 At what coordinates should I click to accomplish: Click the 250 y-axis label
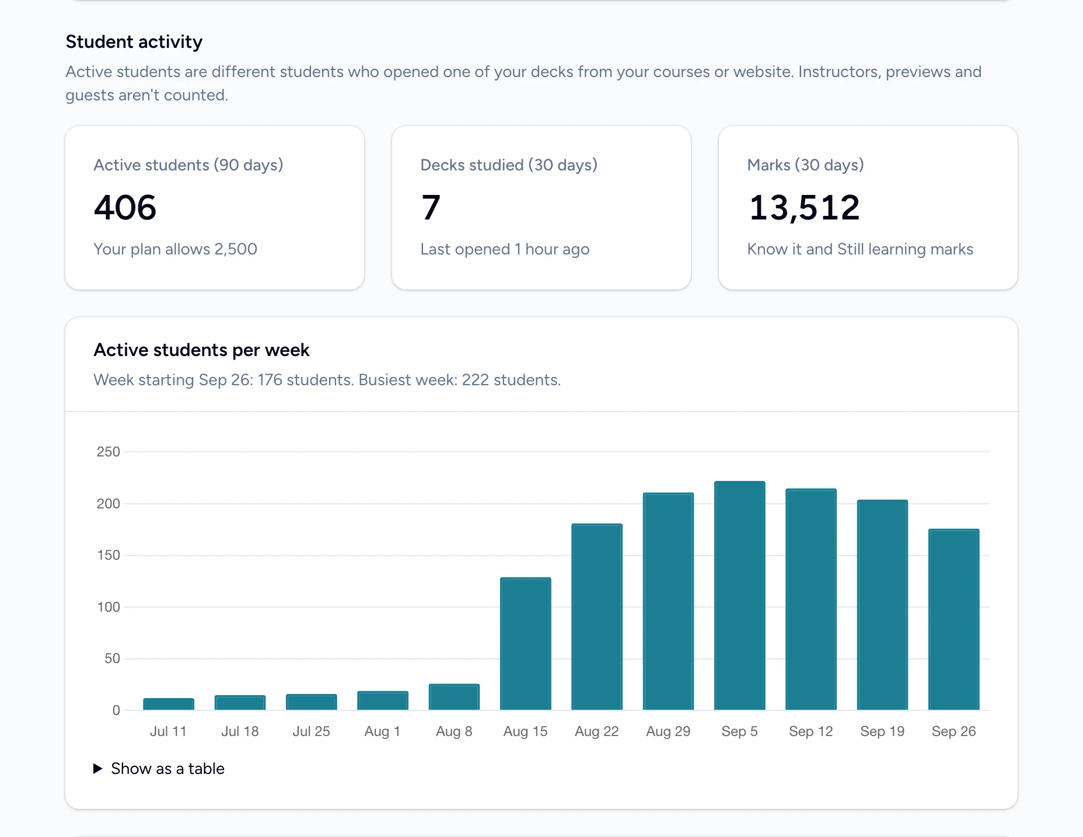[x=109, y=452]
